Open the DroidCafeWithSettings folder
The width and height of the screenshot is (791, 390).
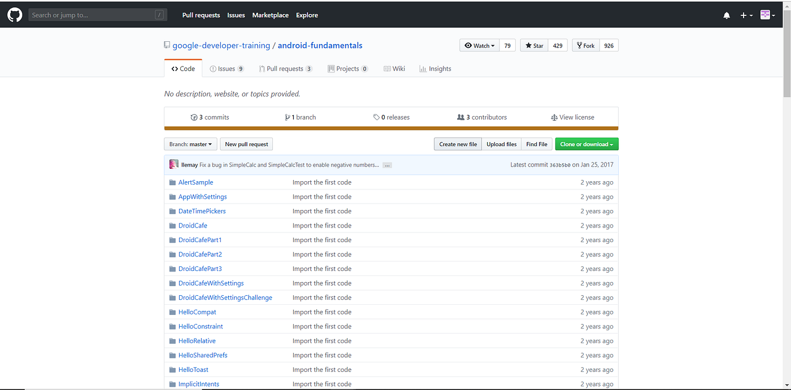(x=211, y=283)
